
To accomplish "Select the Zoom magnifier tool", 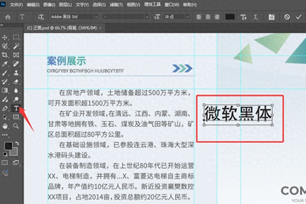I will point(16,126).
